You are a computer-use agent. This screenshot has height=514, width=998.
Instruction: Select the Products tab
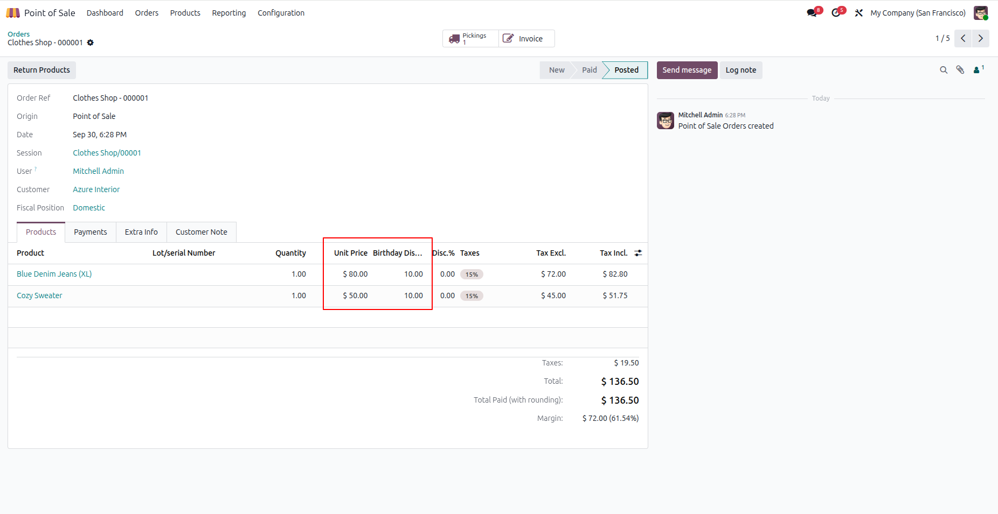coord(41,232)
